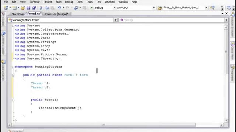Click the horizontal scrollbar right arrow

[x=222, y=125]
